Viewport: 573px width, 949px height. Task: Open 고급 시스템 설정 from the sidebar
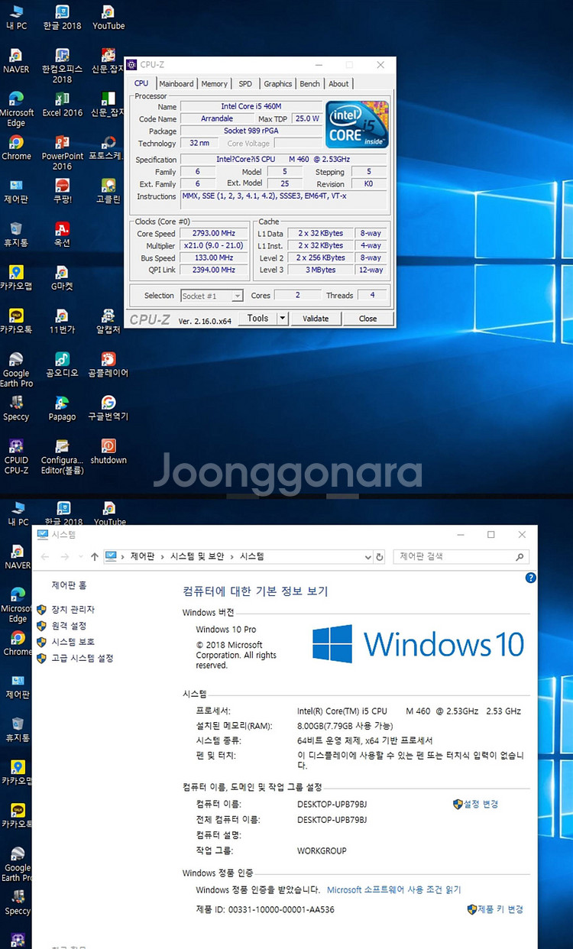coord(82,658)
